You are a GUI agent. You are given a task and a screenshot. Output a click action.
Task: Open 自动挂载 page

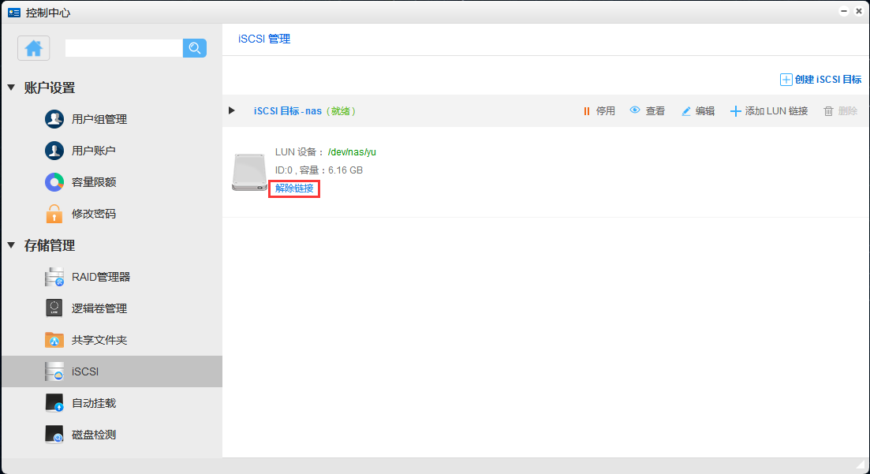[x=94, y=404]
